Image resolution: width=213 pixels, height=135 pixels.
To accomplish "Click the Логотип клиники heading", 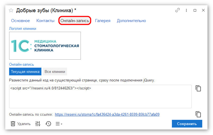I will click(x=23, y=28).
